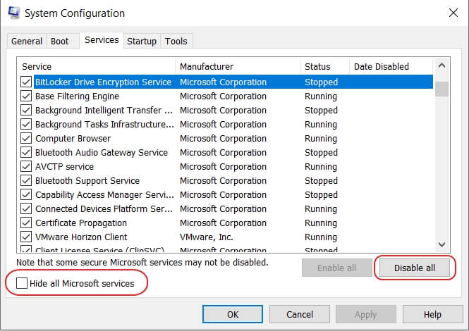Uncheck VMware Horizon Client service checkbox
This screenshot has width=469, height=331.
tap(26, 237)
